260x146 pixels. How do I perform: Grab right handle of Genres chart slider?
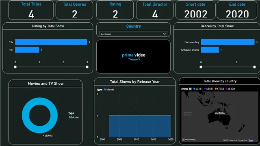(254, 67)
